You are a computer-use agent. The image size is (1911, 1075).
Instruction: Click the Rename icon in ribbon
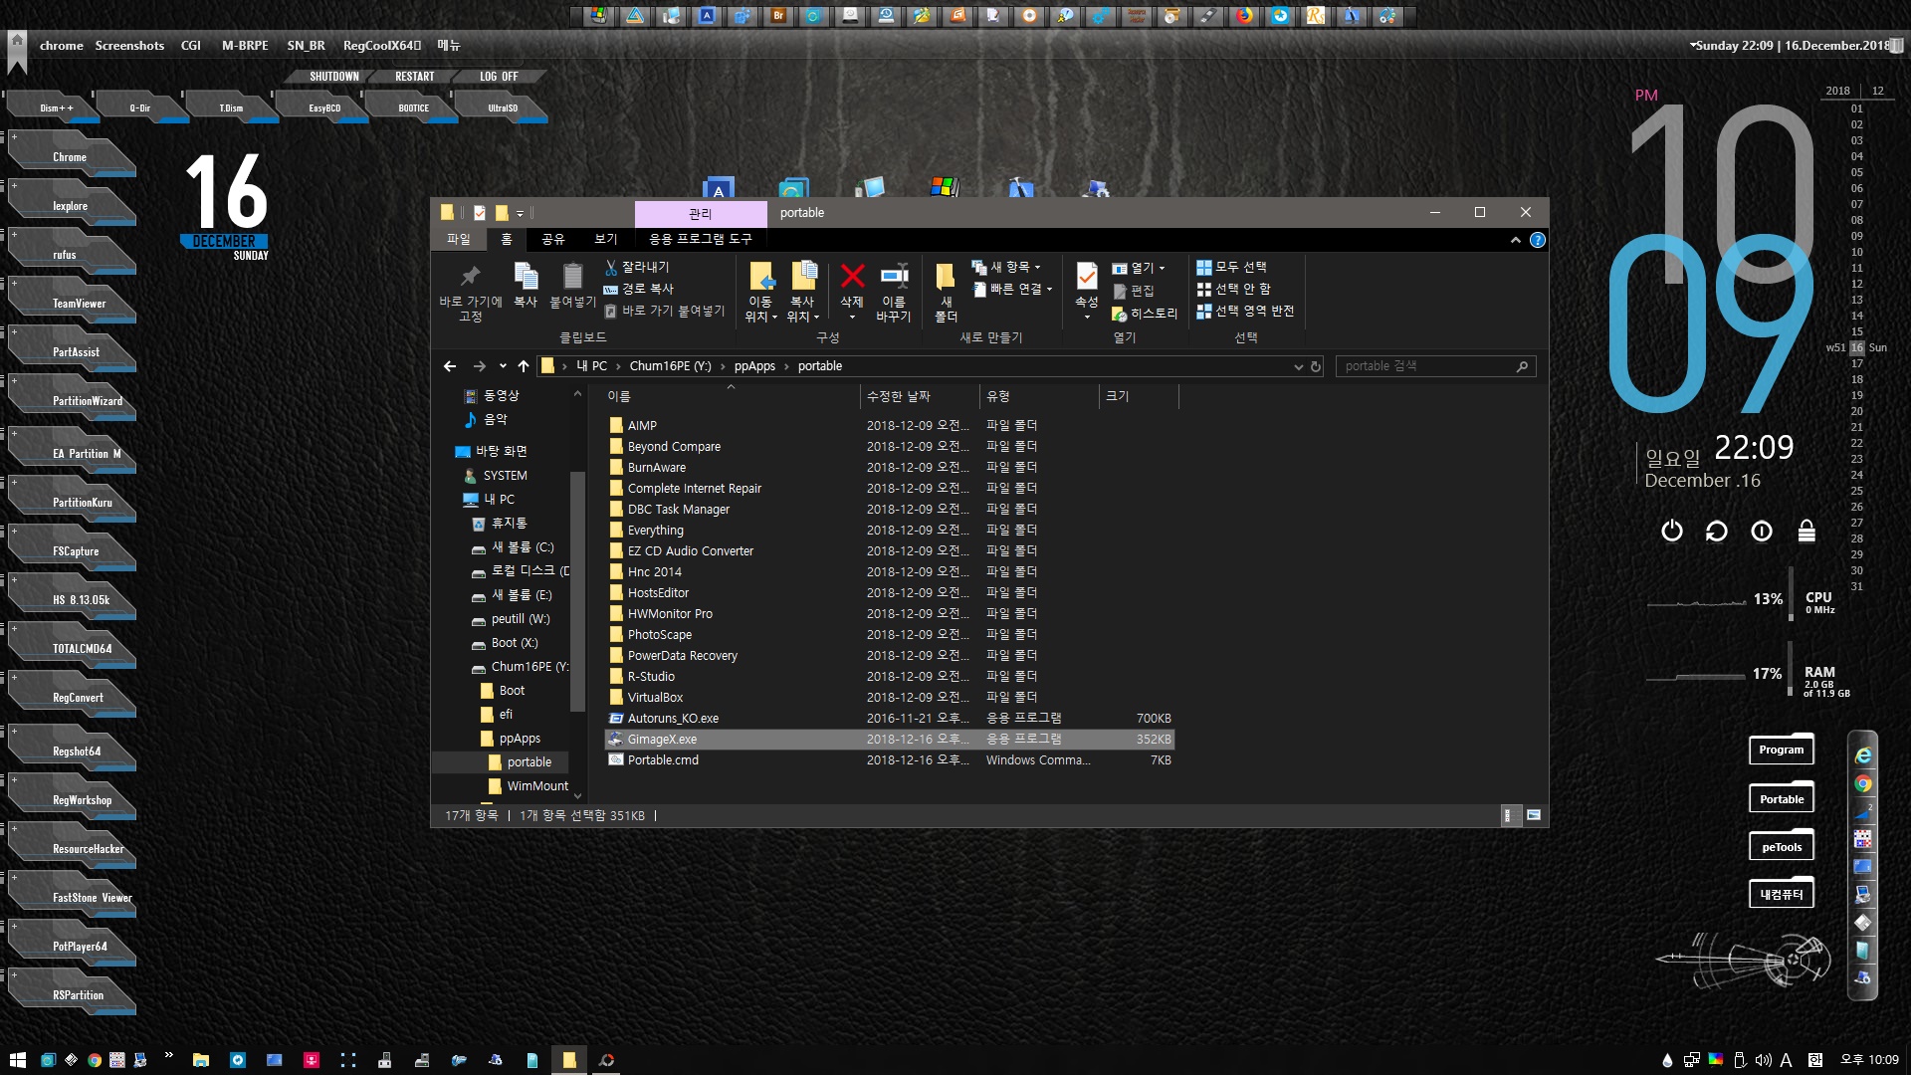[x=894, y=276]
